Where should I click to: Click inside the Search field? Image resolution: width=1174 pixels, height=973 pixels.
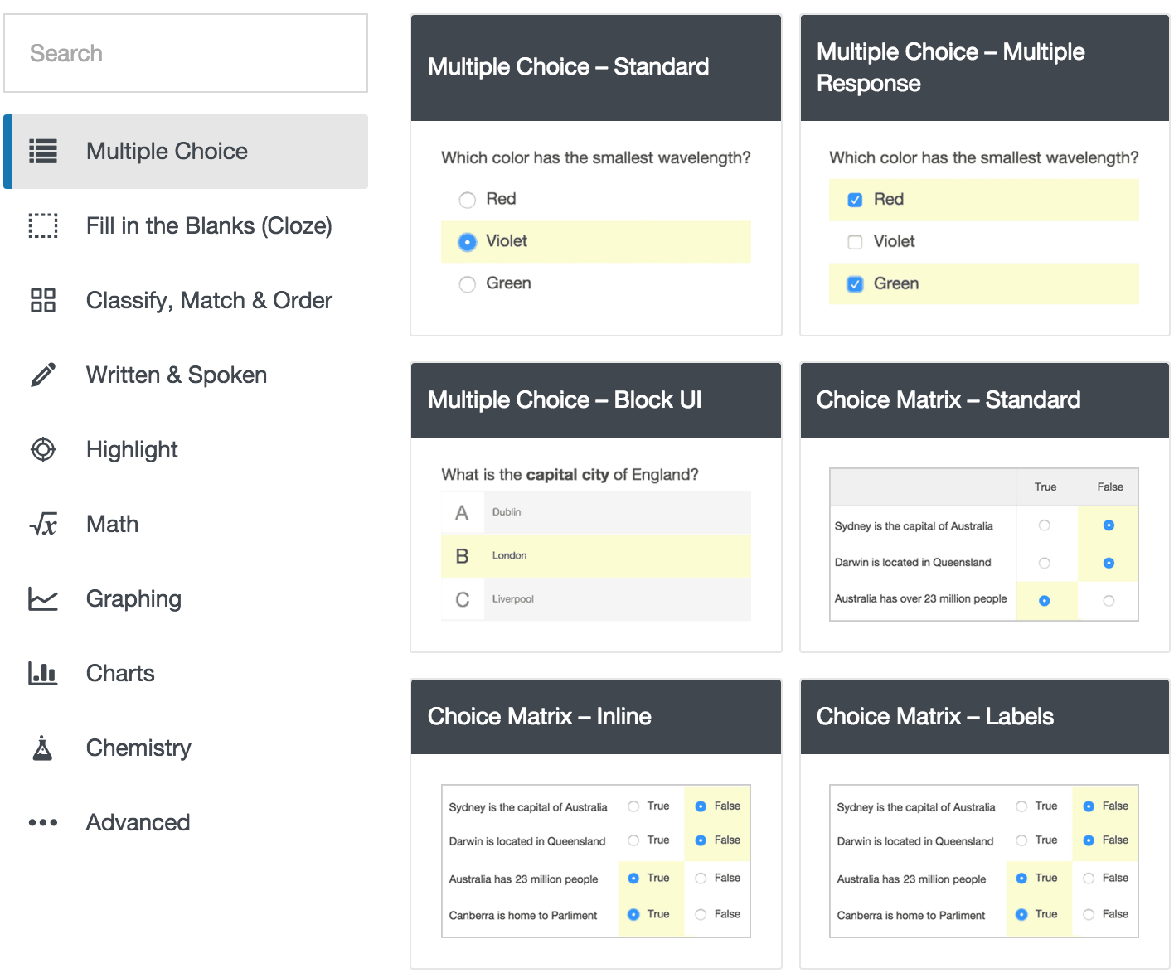pos(186,53)
